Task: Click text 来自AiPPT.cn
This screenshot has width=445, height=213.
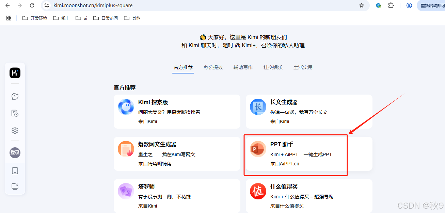Action: [285, 164]
